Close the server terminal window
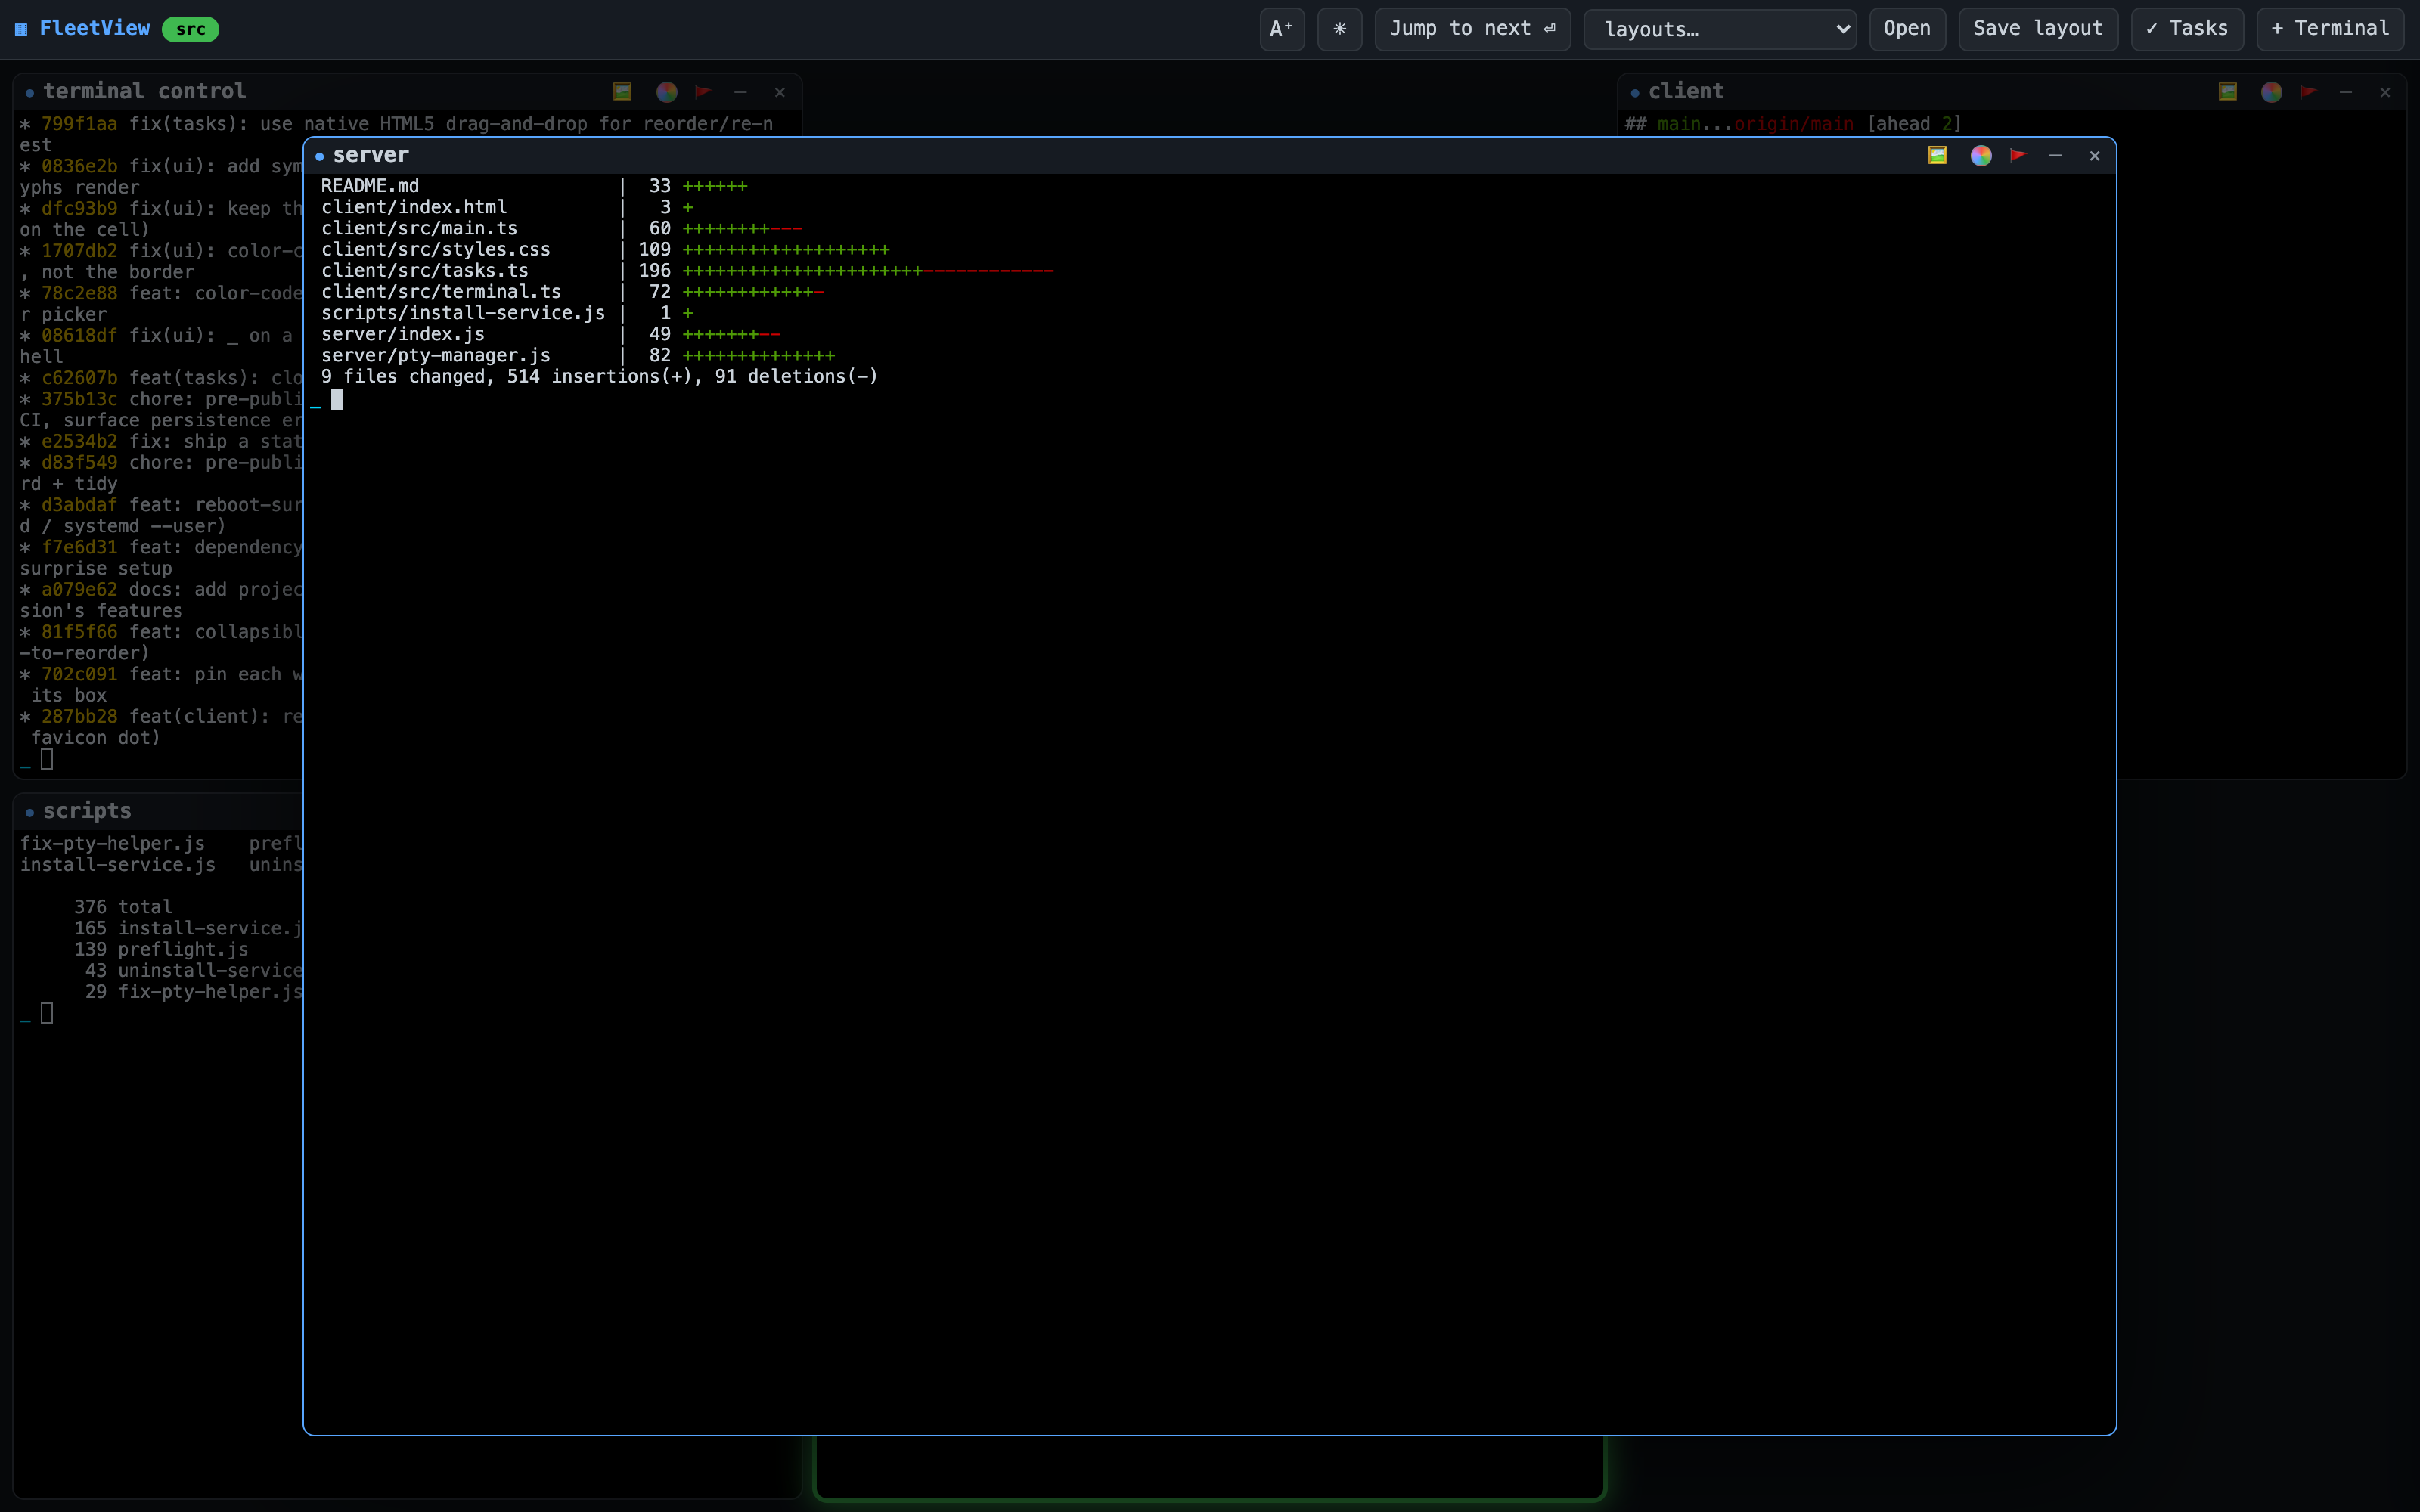This screenshot has width=2420, height=1512. click(x=2094, y=155)
